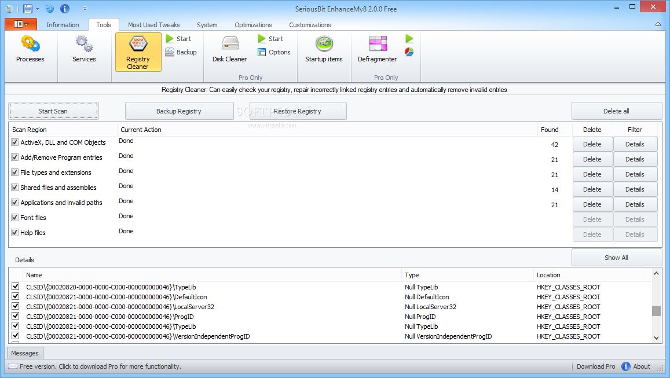Click Download Pro link
This screenshot has width=670, height=378.
596,366
